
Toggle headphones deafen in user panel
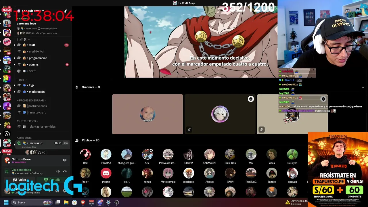[x=57, y=191]
